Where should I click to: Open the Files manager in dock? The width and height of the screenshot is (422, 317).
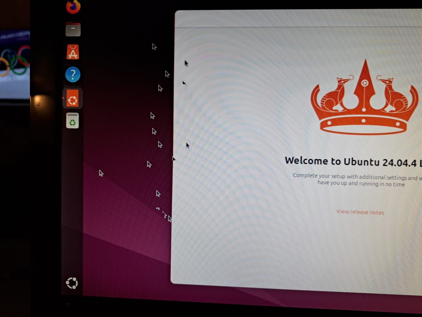[x=73, y=29]
